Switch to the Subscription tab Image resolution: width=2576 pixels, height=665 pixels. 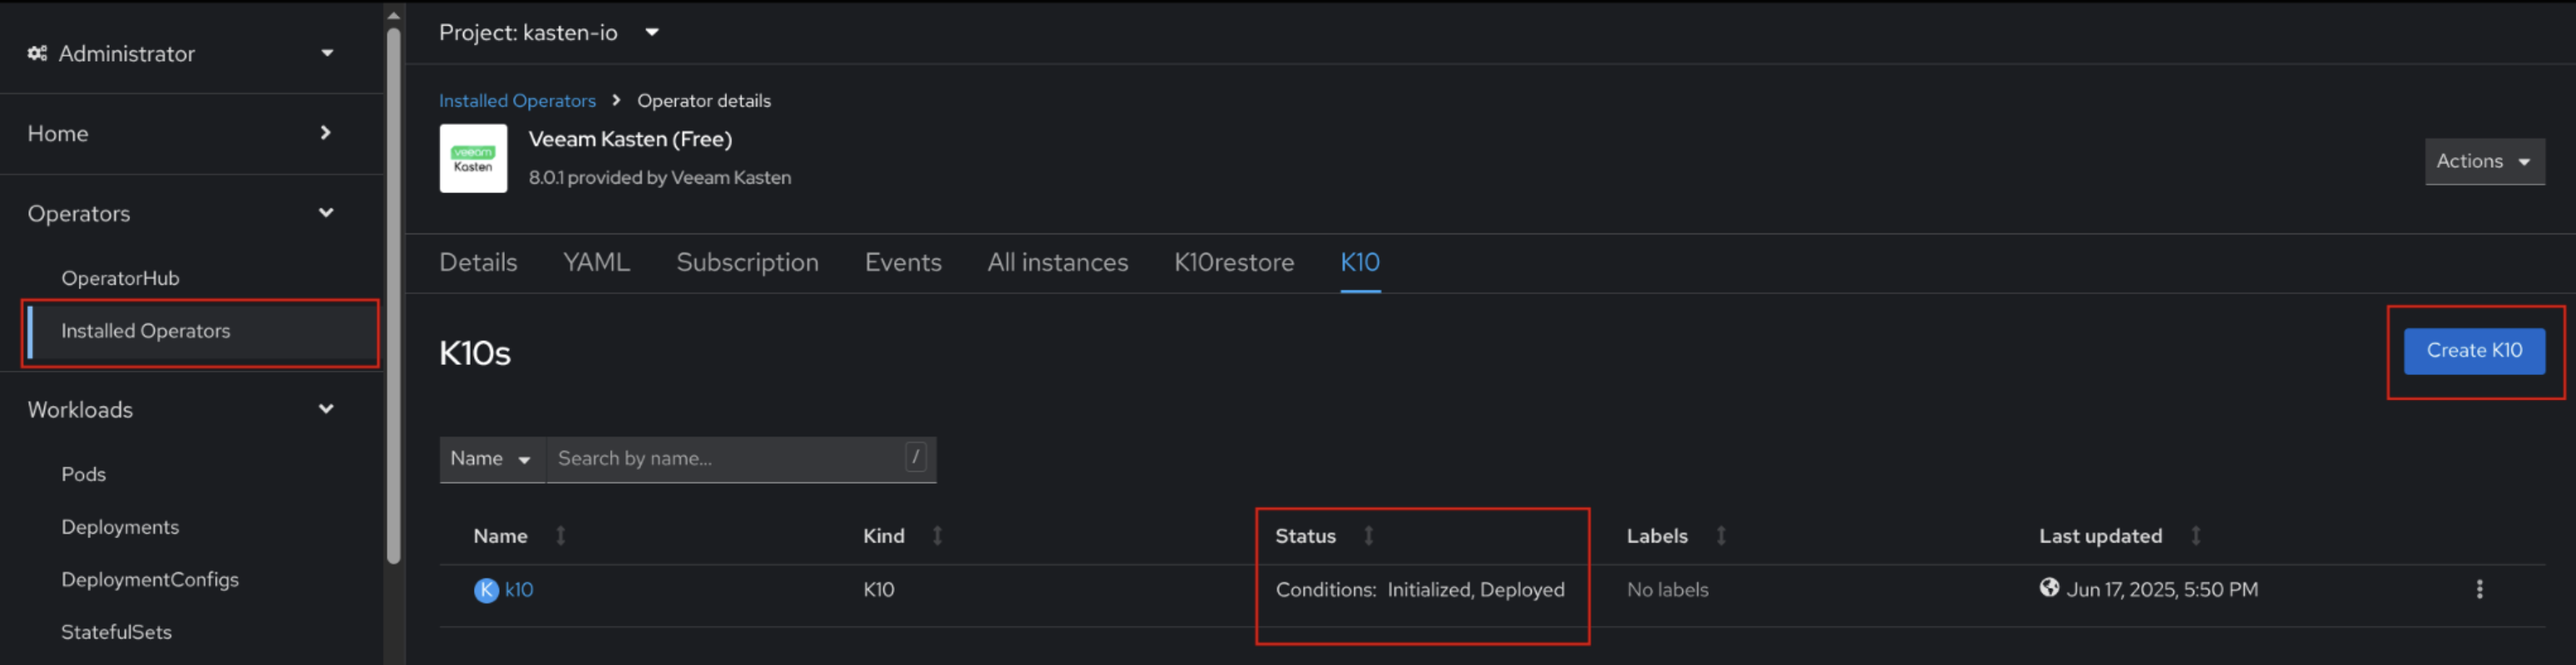(747, 262)
